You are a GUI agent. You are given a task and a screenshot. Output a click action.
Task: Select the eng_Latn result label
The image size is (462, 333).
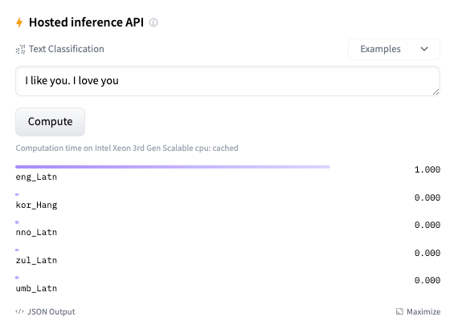36,177
